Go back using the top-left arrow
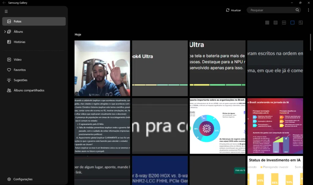 pos(4,3)
